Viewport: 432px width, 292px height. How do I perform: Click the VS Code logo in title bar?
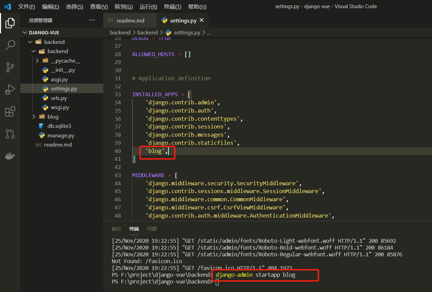pos(7,6)
